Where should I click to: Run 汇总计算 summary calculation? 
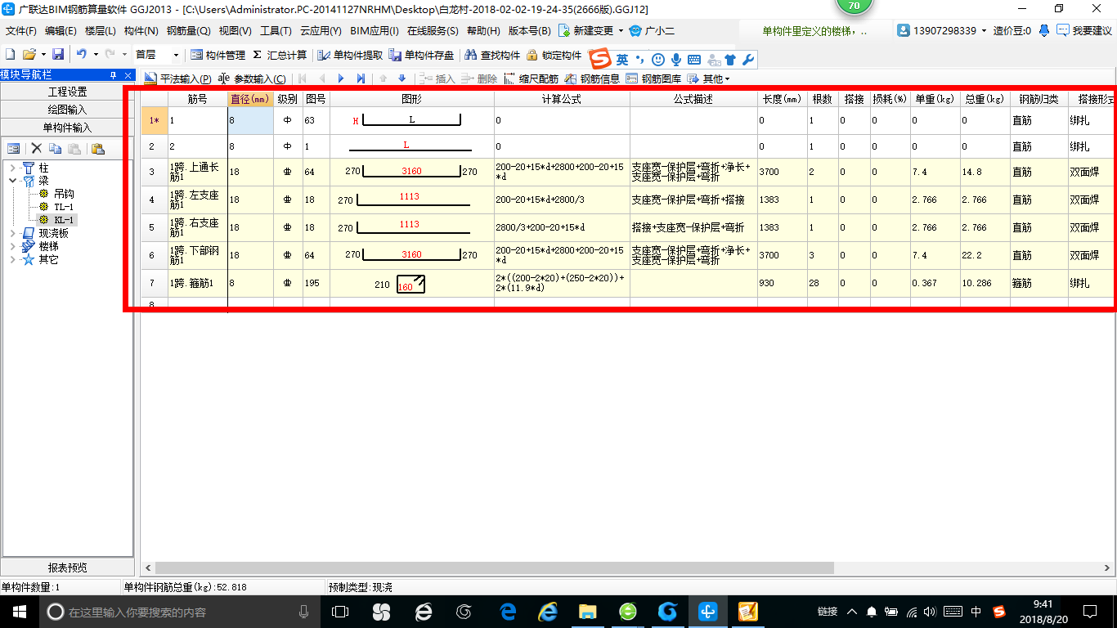pyautogui.click(x=280, y=55)
